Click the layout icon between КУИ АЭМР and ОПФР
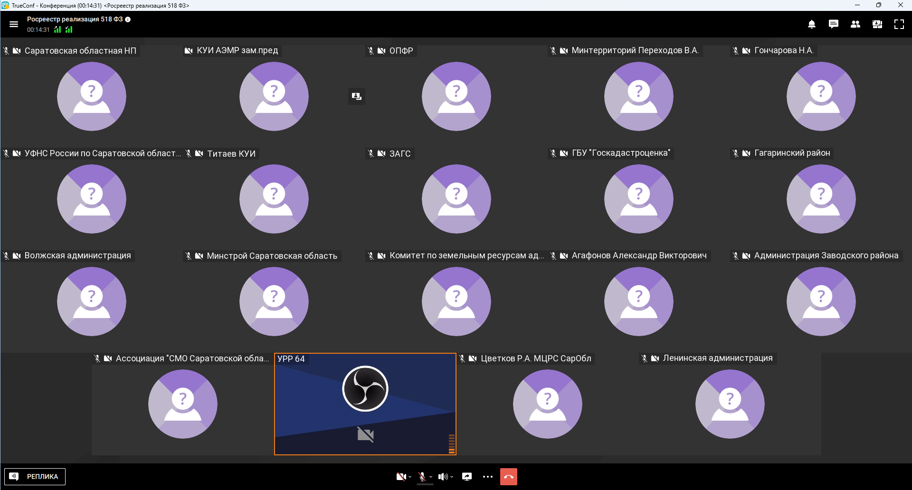Screen dimensions: 912x490 (x=357, y=96)
